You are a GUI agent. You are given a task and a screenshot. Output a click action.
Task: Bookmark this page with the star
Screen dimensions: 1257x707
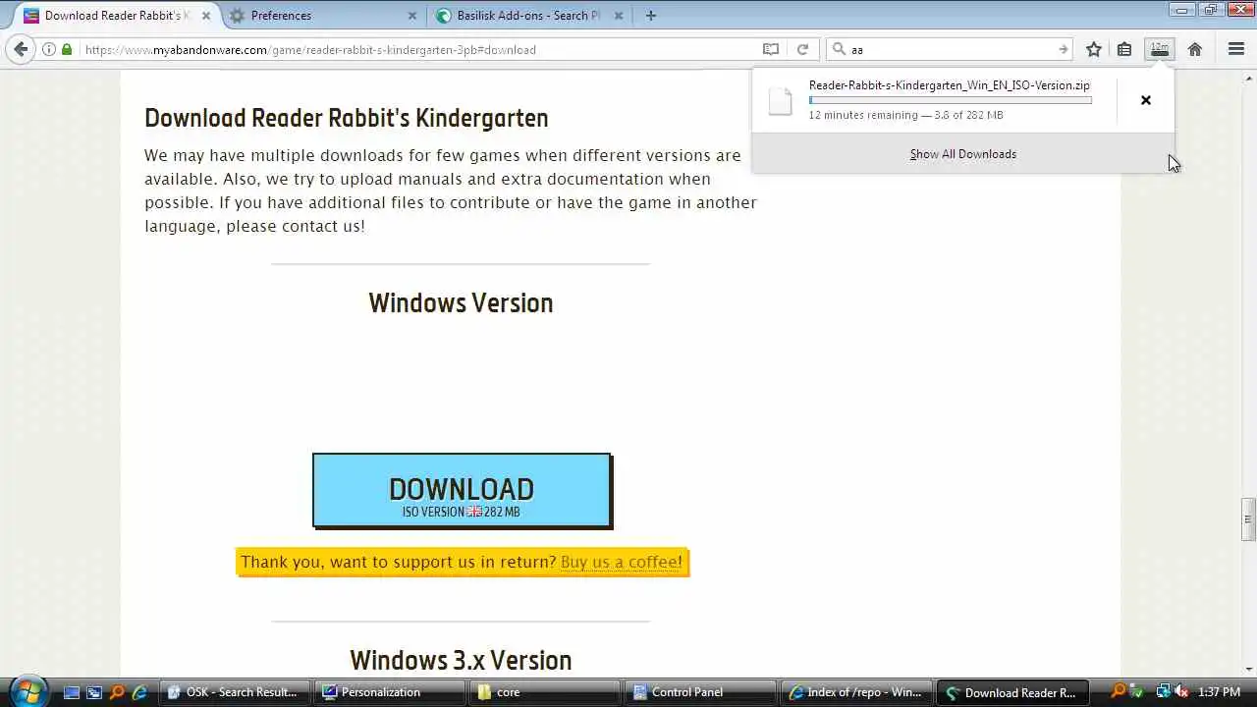coord(1094,49)
